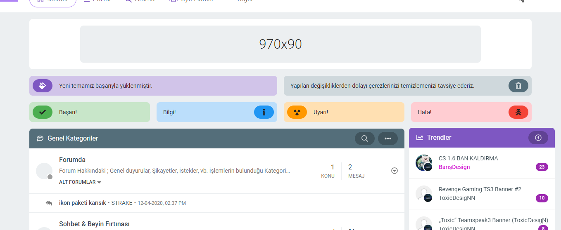The height and width of the screenshot is (230, 561).
Task: Open search from the Genel Kategoriler header
Action: (365, 138)
